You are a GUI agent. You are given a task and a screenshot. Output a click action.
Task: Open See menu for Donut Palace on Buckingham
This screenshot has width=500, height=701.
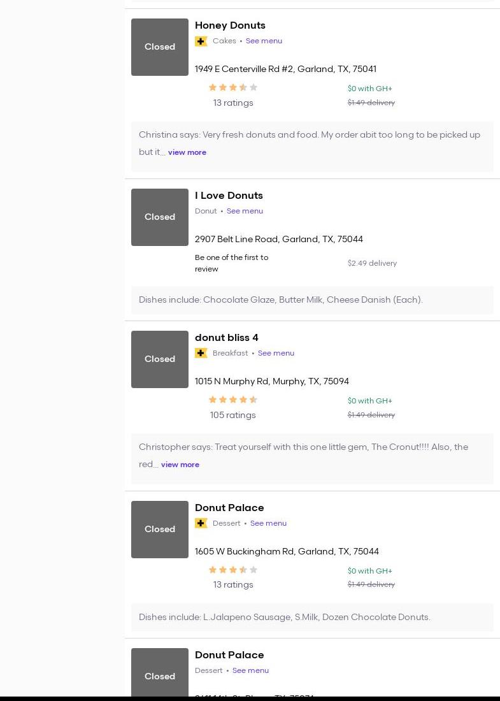268,523
